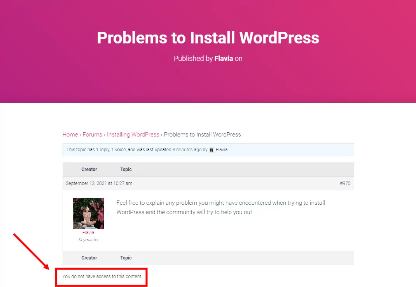
Task: Click the page title Problems to Install WordPress
Action: point(208,38)
